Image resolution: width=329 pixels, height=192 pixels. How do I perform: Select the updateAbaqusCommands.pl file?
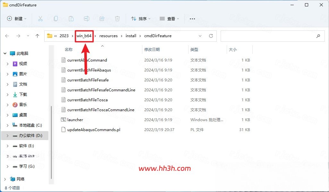94,130
